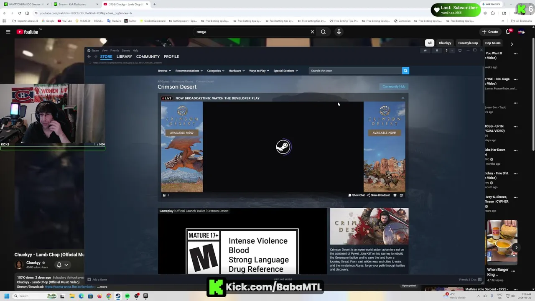Expand Ways to Play dropdown
Screen dimensions: 535x301
click(259, 71)
